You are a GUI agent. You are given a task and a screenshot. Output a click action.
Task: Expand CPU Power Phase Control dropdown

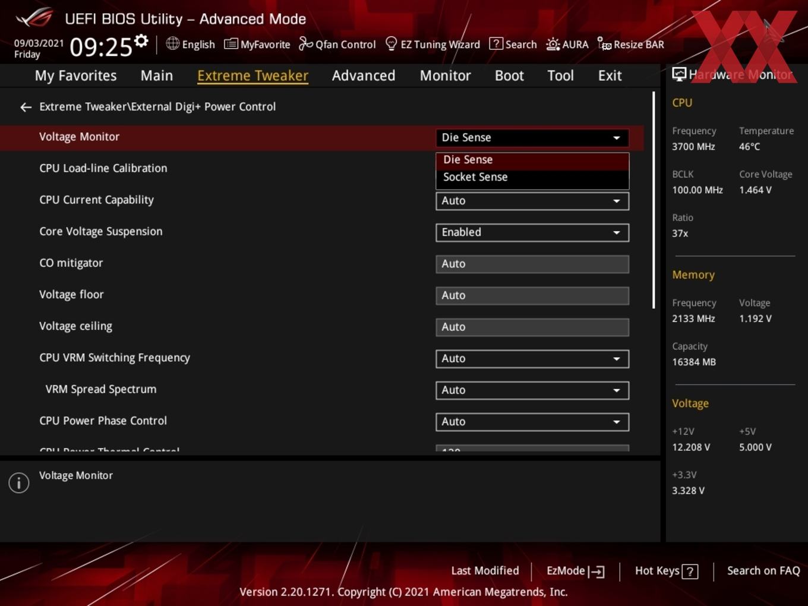click(x=532, y=422)
